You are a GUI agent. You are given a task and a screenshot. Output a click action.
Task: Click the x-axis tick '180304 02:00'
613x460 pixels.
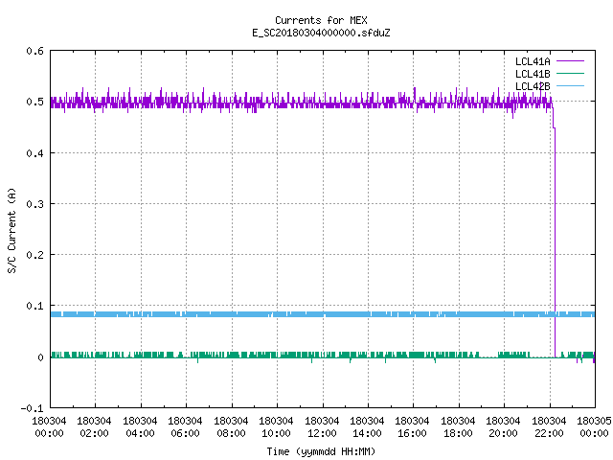tap(95, 427)
